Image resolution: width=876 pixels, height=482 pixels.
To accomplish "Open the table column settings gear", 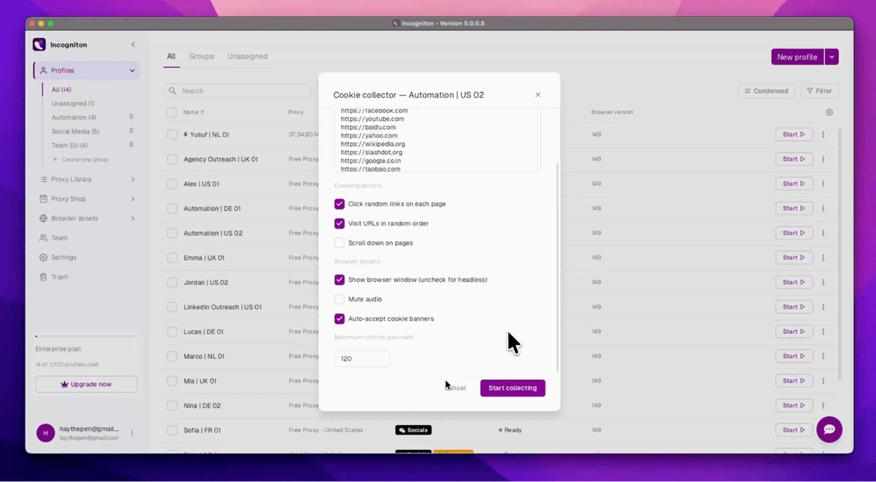I will click(x=829, y=112).
